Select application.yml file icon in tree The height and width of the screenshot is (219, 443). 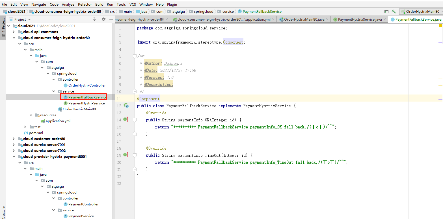(43, 121)
